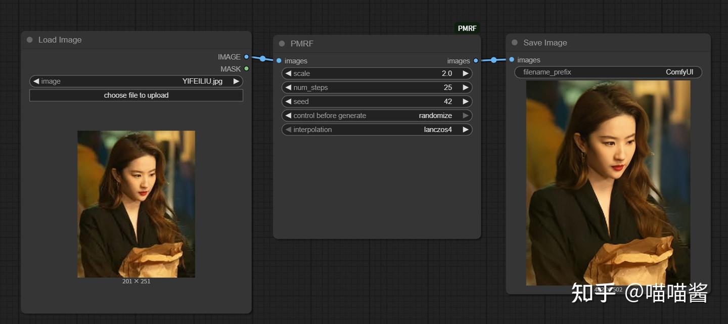Click the choose file to upload button
Viewport: 728px width, 324px height.
point(136,96)
